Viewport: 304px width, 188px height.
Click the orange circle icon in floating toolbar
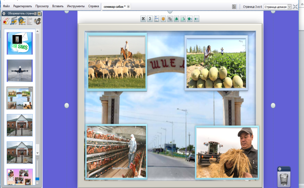tap(163, 19)
